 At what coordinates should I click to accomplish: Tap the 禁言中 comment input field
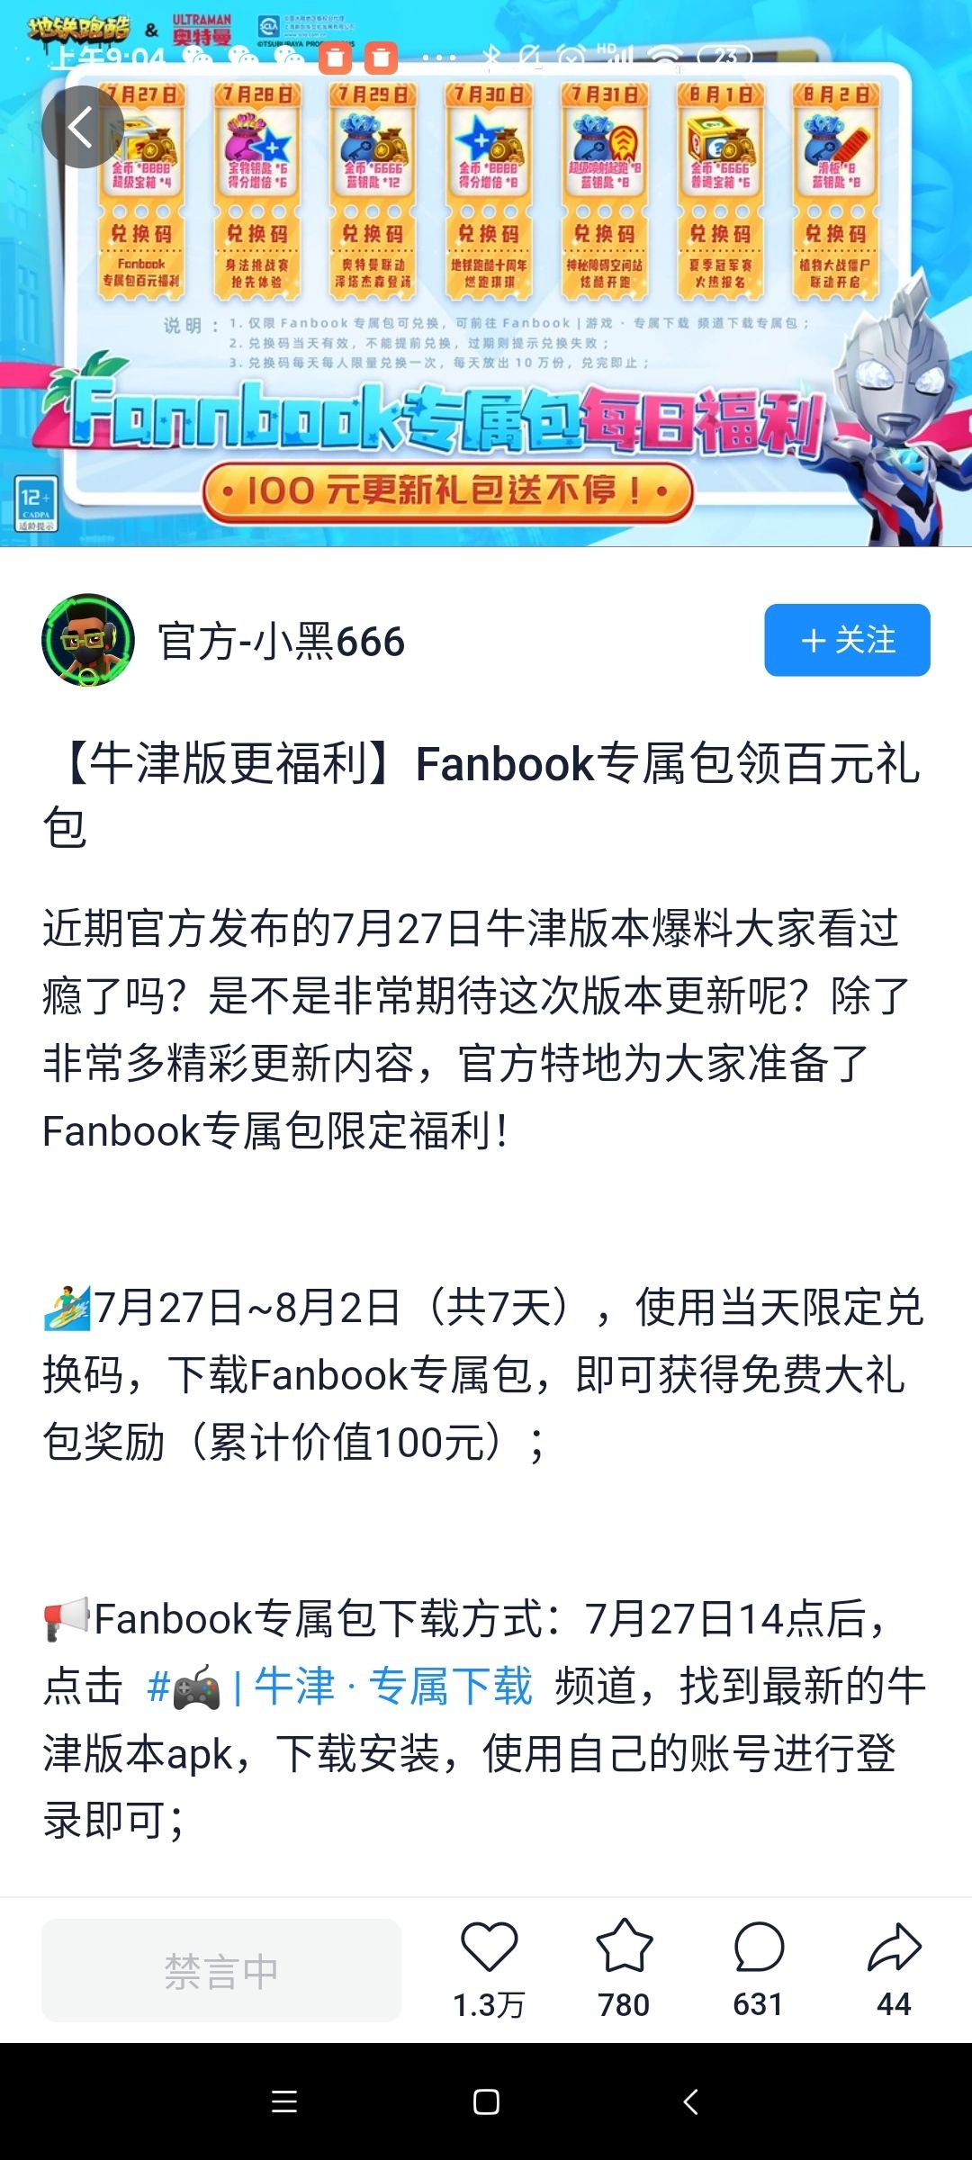pyautogui.click(x=221, y=1970)
